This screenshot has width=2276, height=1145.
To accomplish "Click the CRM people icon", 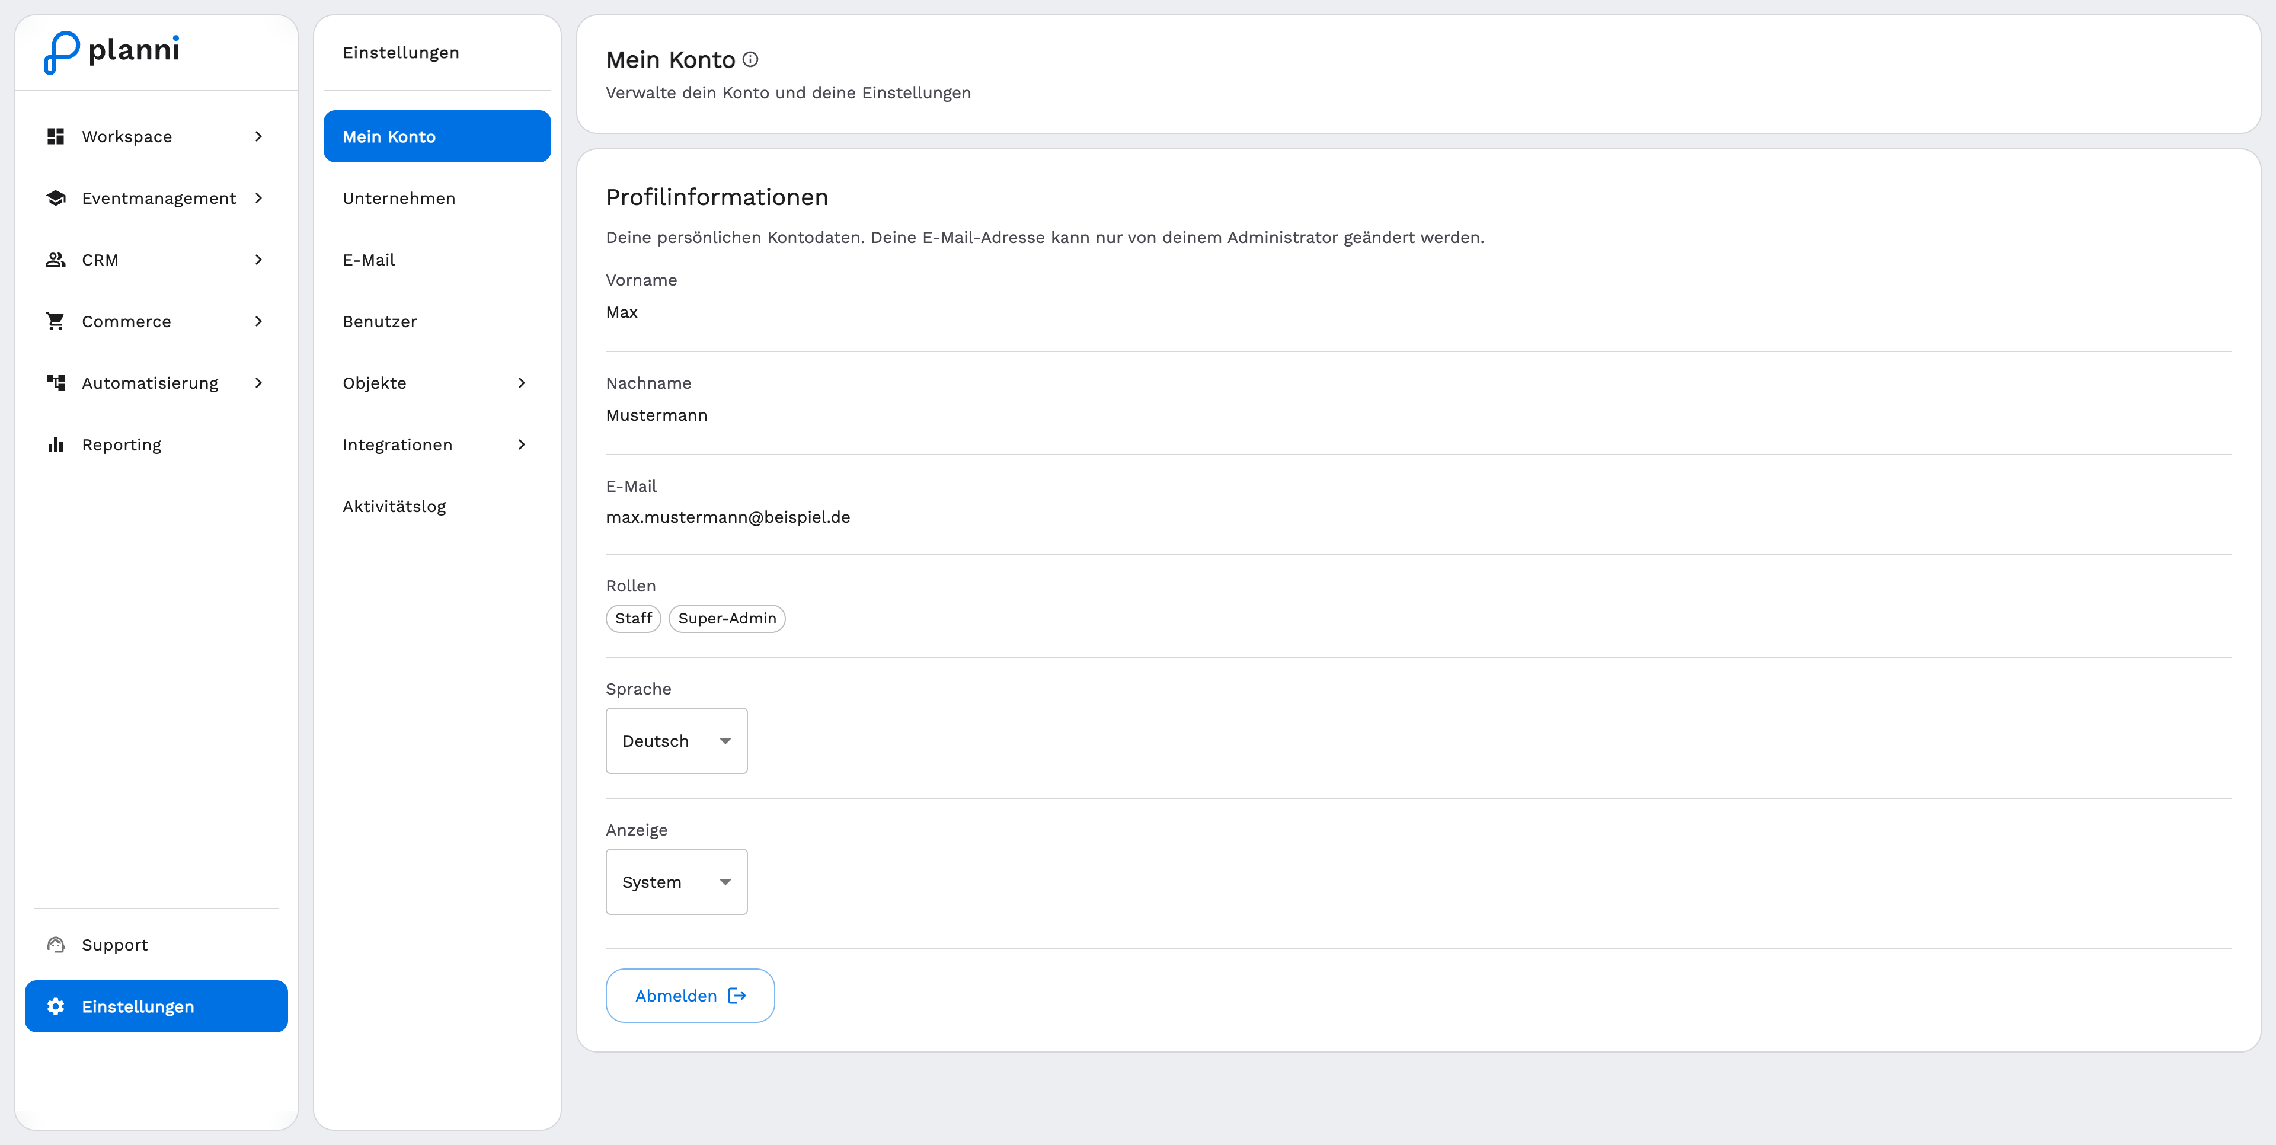I will pyautogui.click(x=56, y=260).
